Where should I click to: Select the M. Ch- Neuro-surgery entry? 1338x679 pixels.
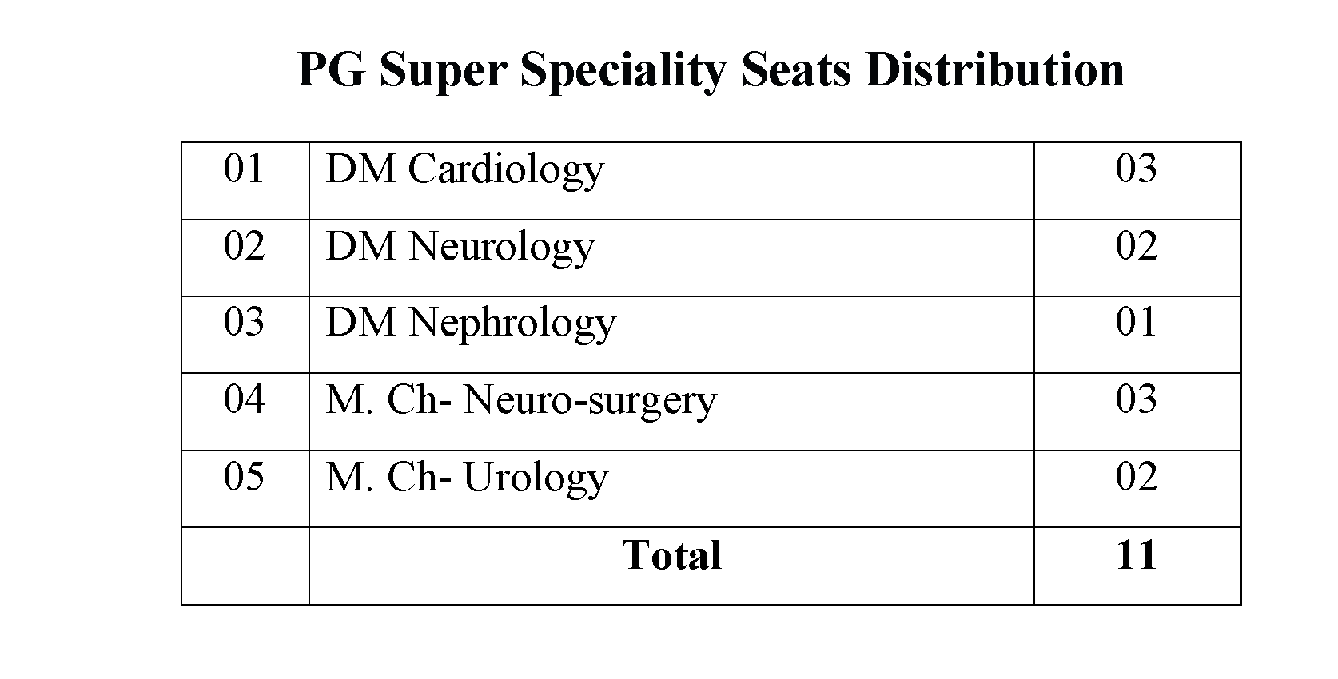521,400
